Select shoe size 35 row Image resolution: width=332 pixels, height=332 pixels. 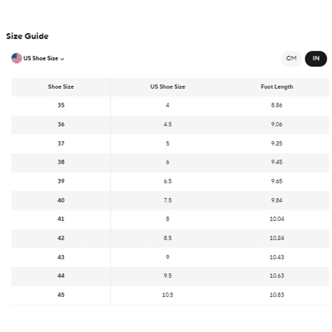61,105
